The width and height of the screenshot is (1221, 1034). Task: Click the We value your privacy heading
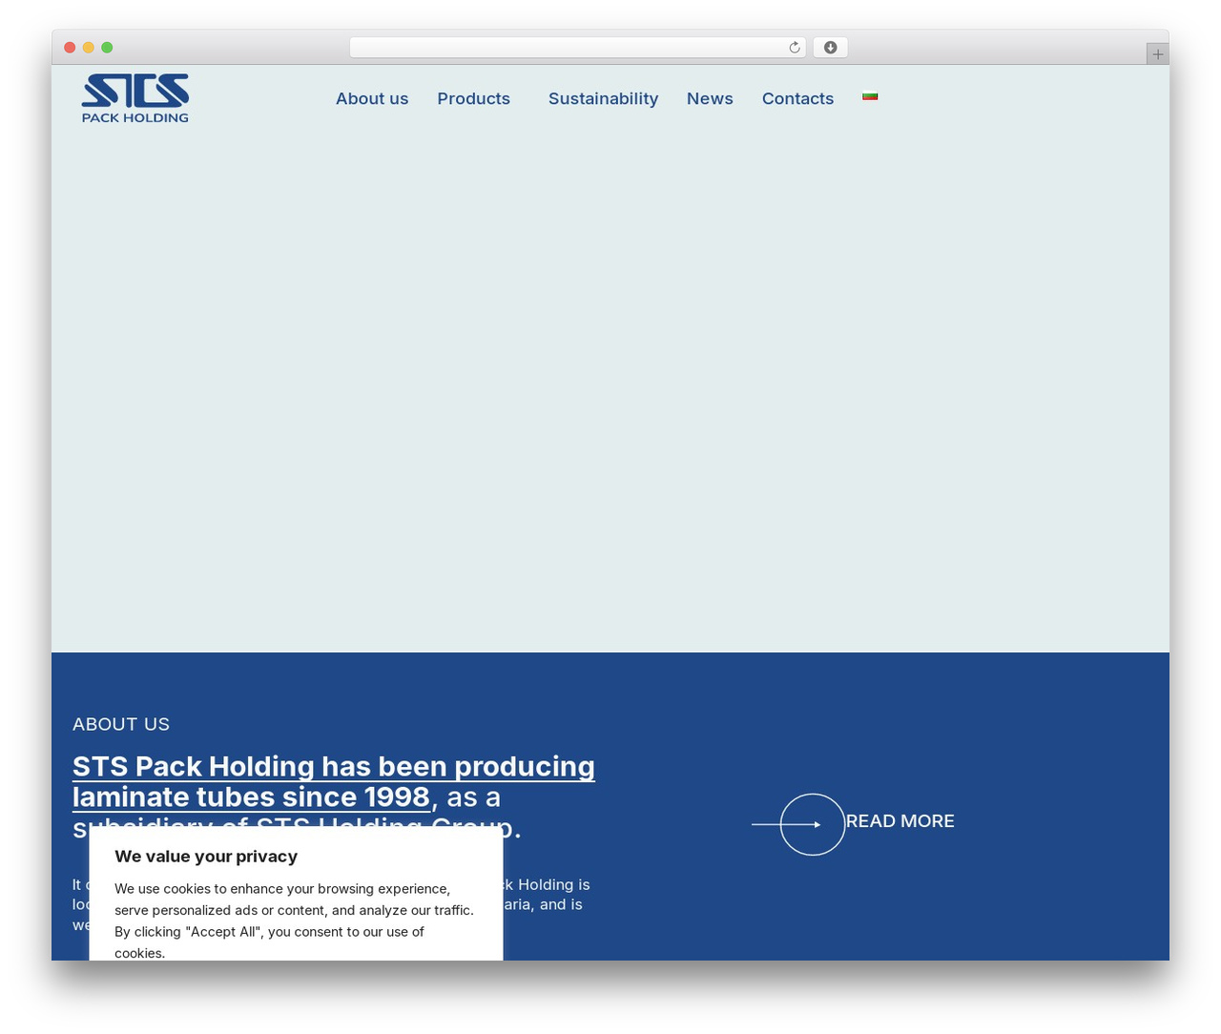tap(206, 857)
